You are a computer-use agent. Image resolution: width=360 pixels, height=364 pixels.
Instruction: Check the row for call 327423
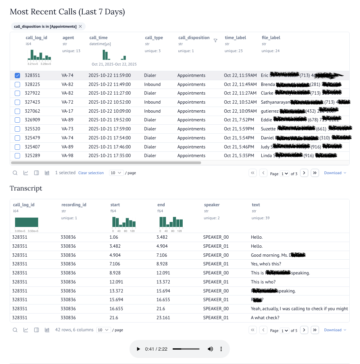17,102
